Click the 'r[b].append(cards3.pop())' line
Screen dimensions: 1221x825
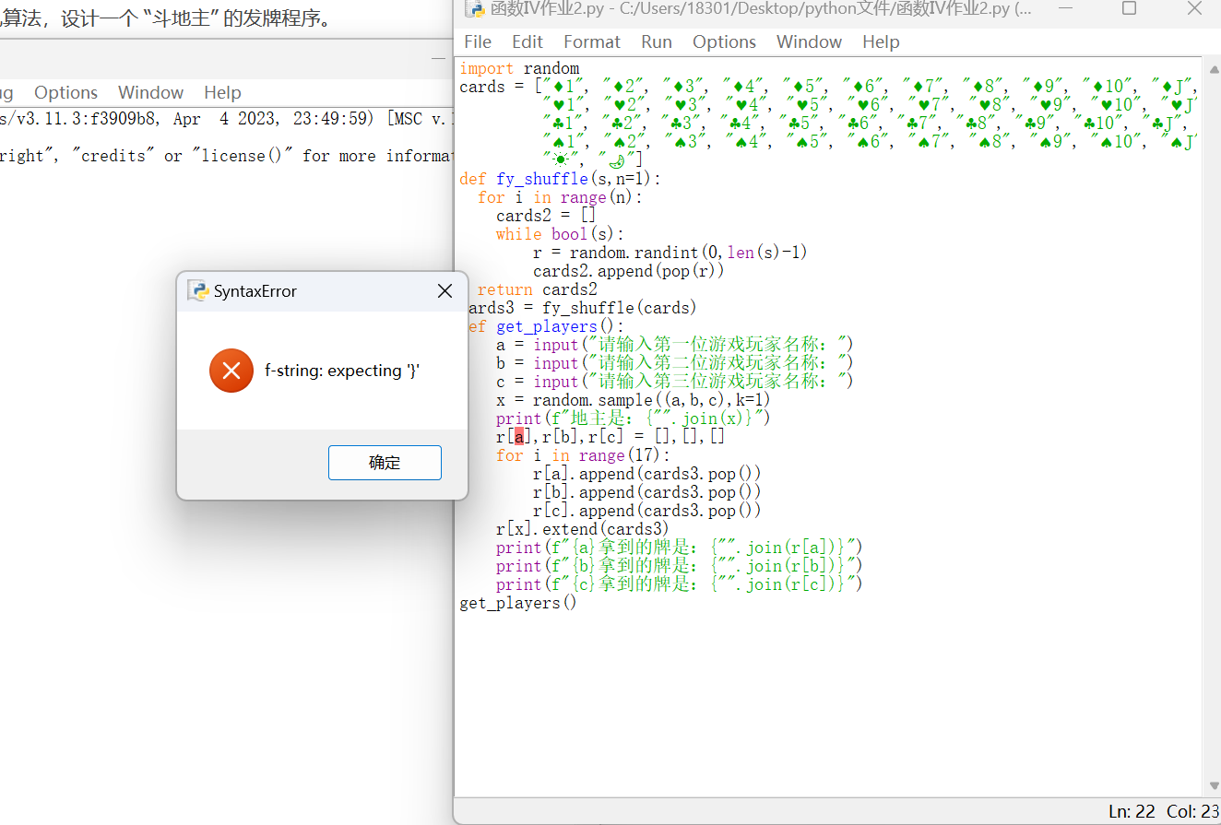647,492
